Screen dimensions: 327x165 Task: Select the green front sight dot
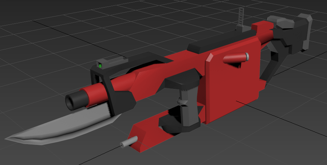click(x=99, y=66)
